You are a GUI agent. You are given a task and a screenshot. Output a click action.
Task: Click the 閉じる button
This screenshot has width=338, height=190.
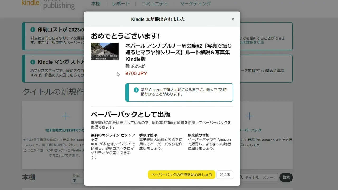(x=225, y=175)
